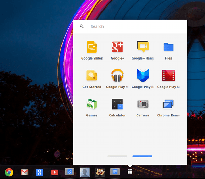Open Google Play Music headphones icon

coord(117,76)
